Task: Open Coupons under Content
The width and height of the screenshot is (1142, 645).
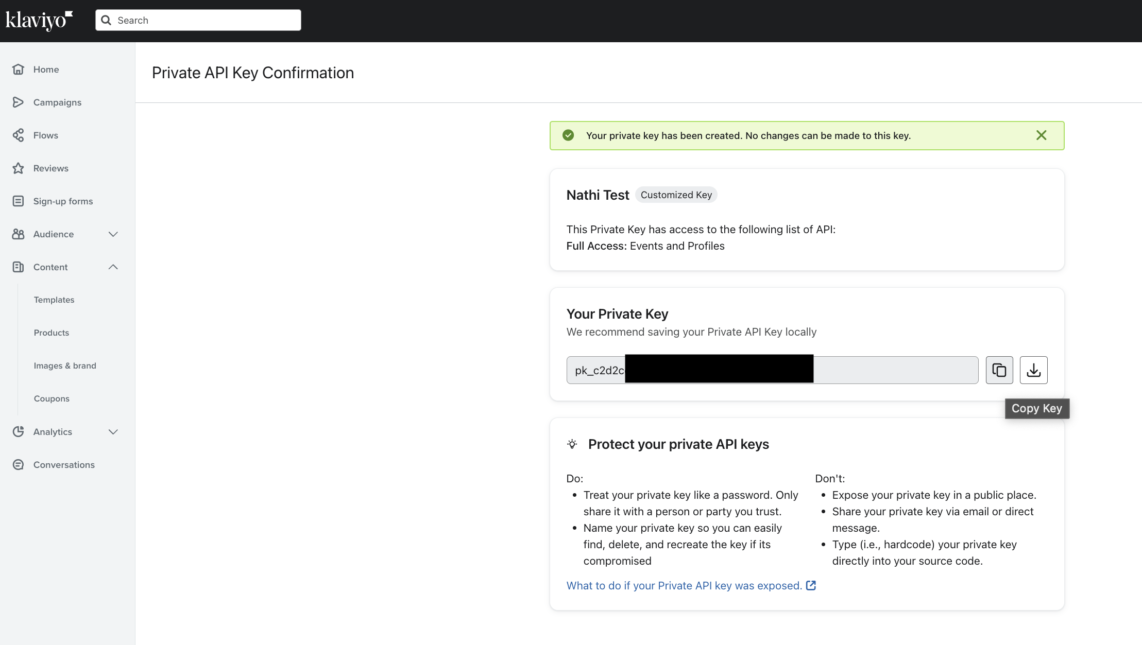Action: point(52,399)
